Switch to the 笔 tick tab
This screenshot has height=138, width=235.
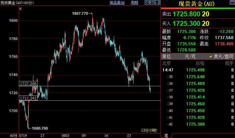point(166,136)
